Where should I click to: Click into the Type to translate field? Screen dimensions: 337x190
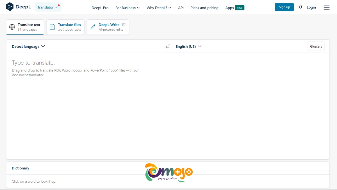(x=87, y=106)
